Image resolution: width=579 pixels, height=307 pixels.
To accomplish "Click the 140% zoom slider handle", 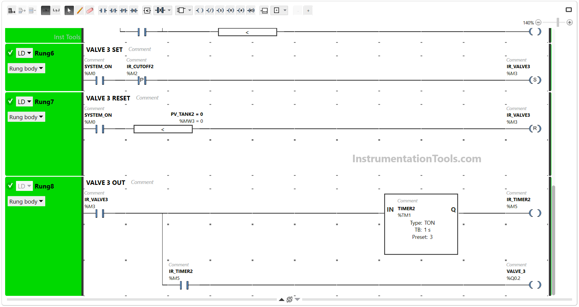I will (558, 22).
